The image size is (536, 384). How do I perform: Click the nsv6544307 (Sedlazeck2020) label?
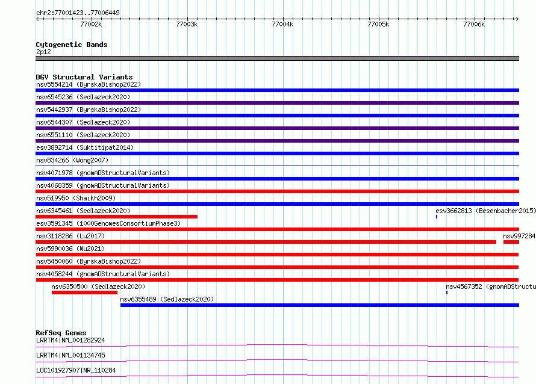coord(83,122)
